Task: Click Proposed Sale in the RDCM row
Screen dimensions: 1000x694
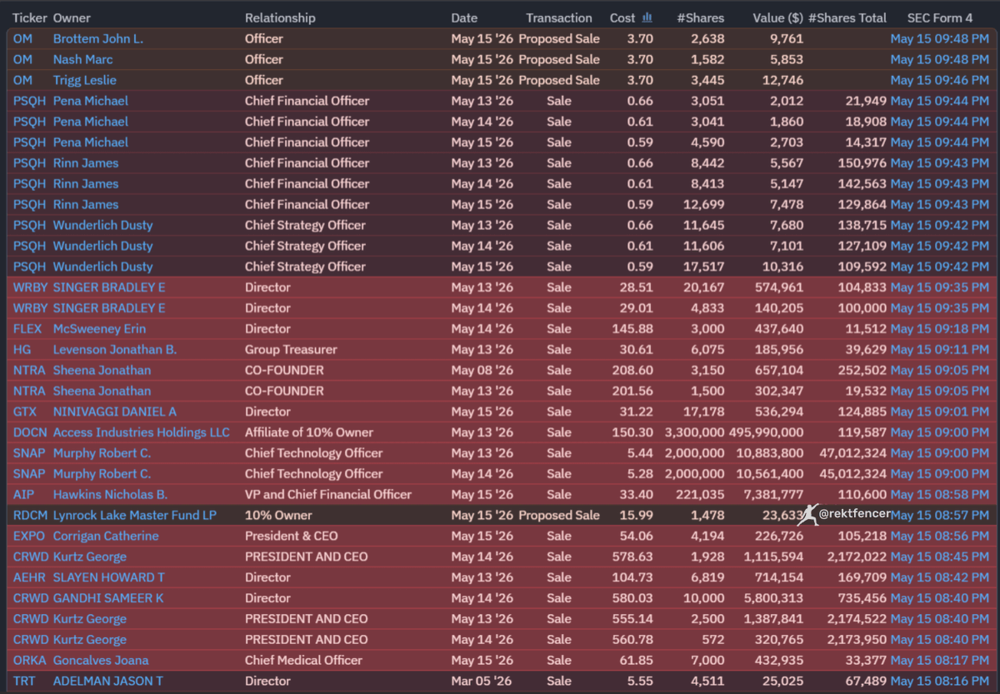Action: point(559,515)
